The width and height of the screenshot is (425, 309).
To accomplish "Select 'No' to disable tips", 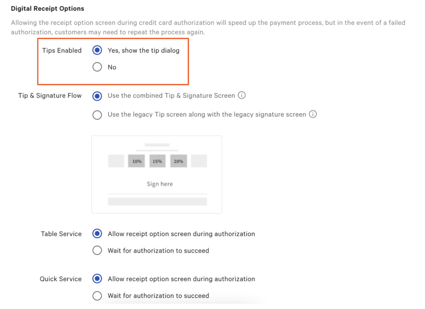I will tap(97, 67).
